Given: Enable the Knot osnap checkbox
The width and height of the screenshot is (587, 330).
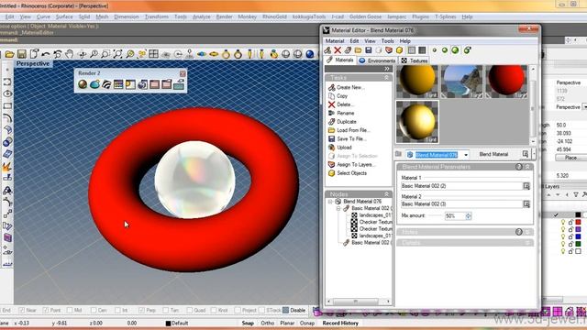Looking at the screenshot, I should pos(214,310).
